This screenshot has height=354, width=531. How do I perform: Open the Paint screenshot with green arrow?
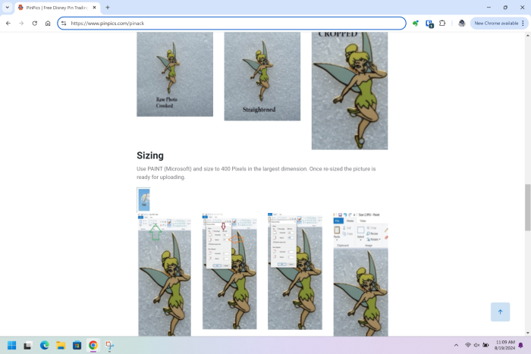[165, 274]
